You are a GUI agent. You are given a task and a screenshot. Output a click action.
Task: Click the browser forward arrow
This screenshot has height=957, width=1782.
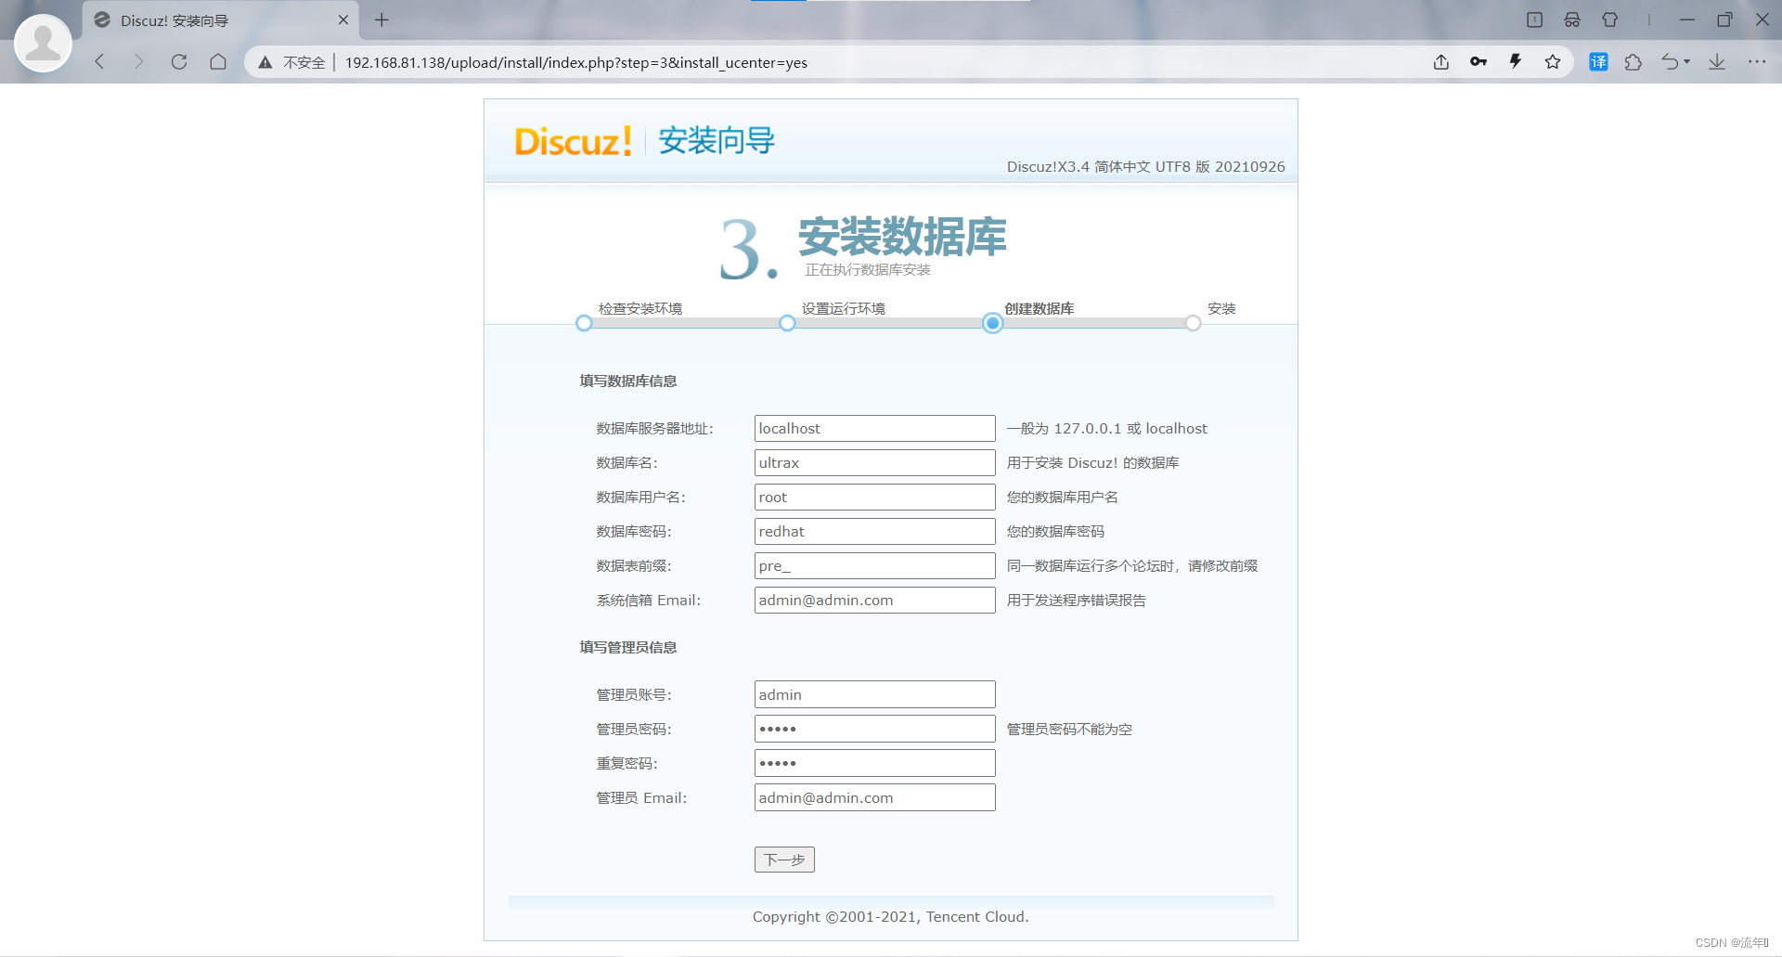point(139,62)
